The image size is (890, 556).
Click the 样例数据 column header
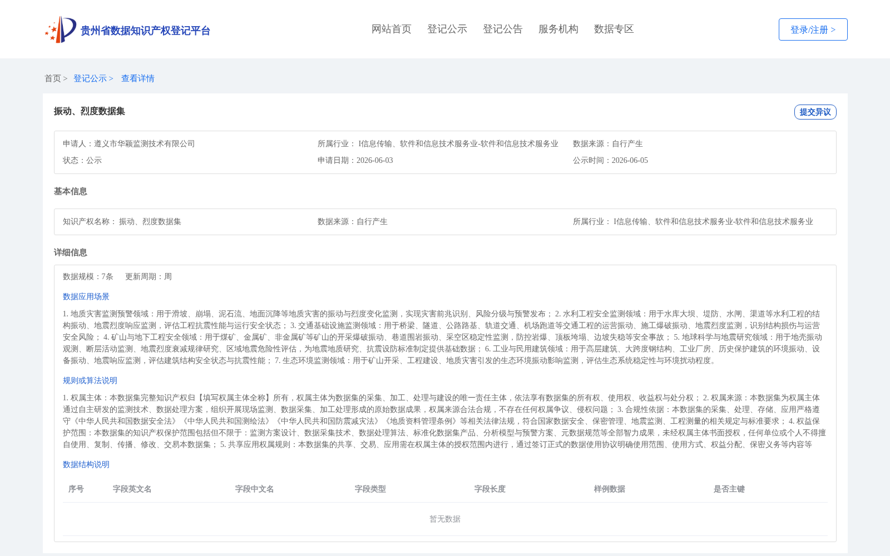[610, 489]
